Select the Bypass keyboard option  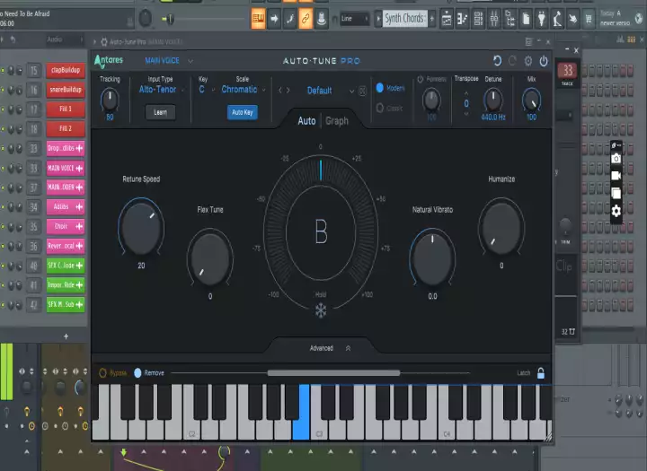[x=102, y=373]
